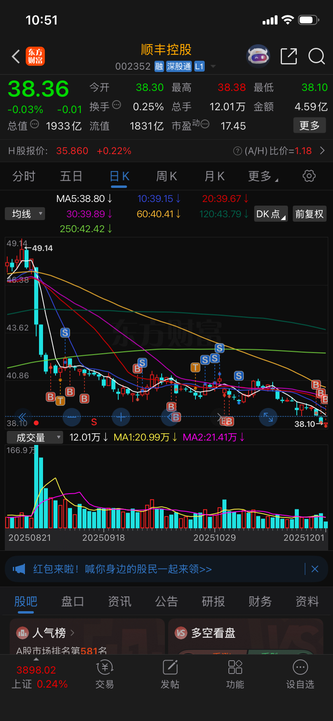Close the red packet banner
Viewport: 333px width, 721px height.
click(315, 569)
